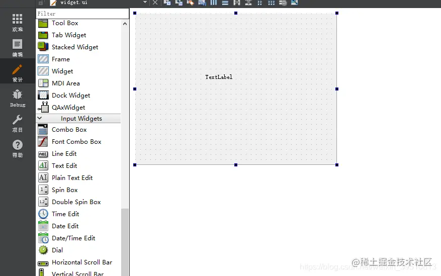Select the Date Edit calendar icon

tap(43, 226)
